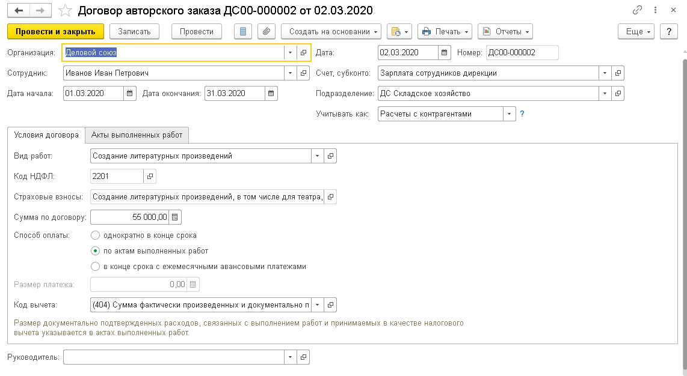Image resolution: width=687 pixels, height=376 pixels.
Task: Switch to 'Акты выполненных работ' tab
Action: [137, 135]
